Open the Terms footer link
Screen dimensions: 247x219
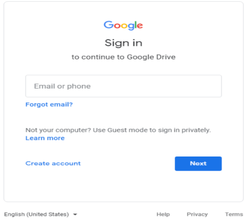pos(234,214)
